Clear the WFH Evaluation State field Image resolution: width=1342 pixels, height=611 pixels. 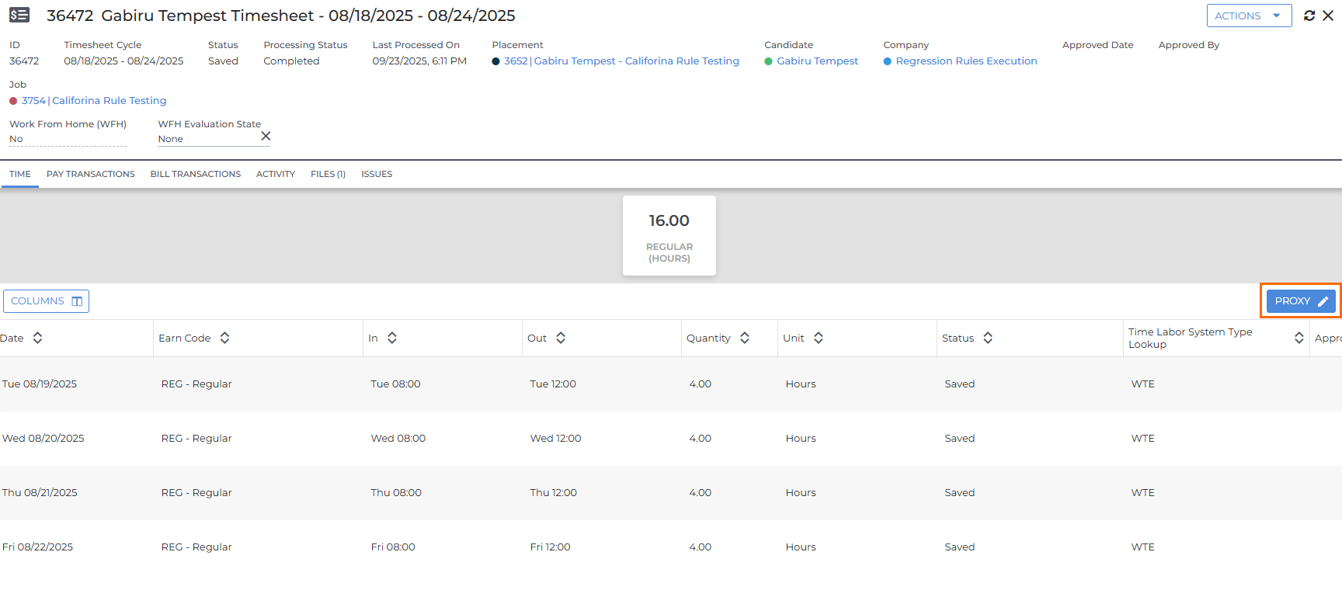click(x=266, y=137)
